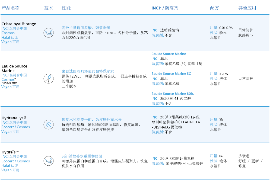The height and width of the screenshot is (180, 270).
Task: Click the heading 高分子量透明质酸：强效保湿
Action: 86,28
